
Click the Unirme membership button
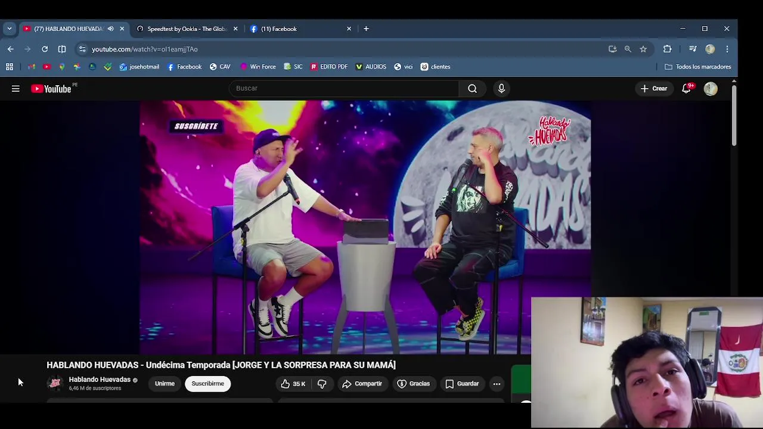(165, 384)
